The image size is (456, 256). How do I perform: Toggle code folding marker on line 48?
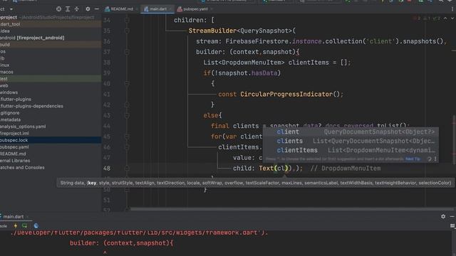point(127,169)
